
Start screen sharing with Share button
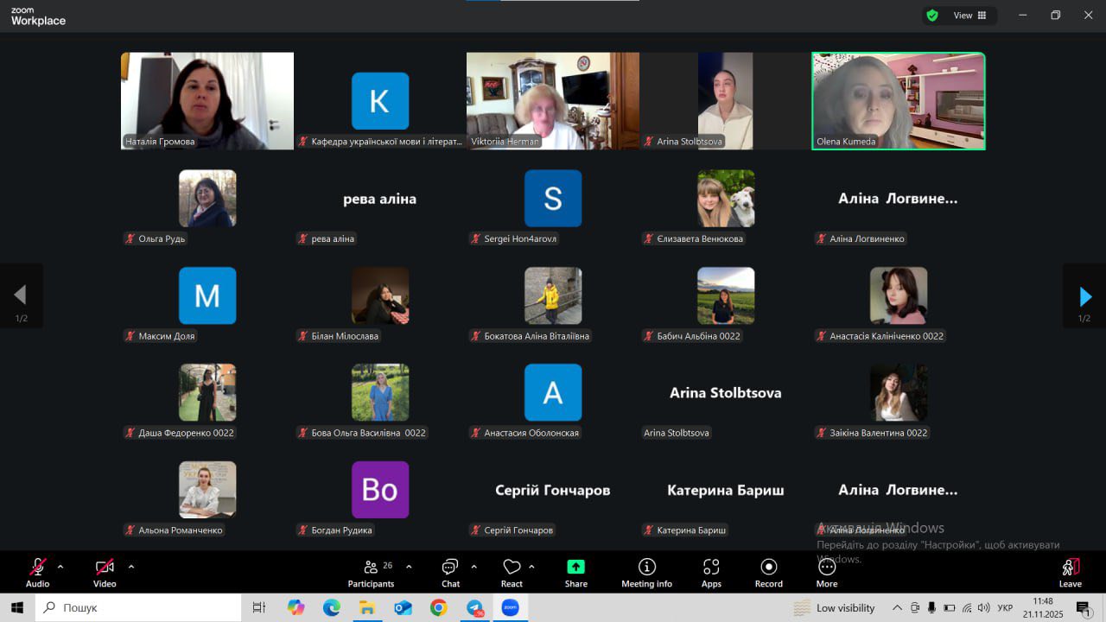click(575, 572)
